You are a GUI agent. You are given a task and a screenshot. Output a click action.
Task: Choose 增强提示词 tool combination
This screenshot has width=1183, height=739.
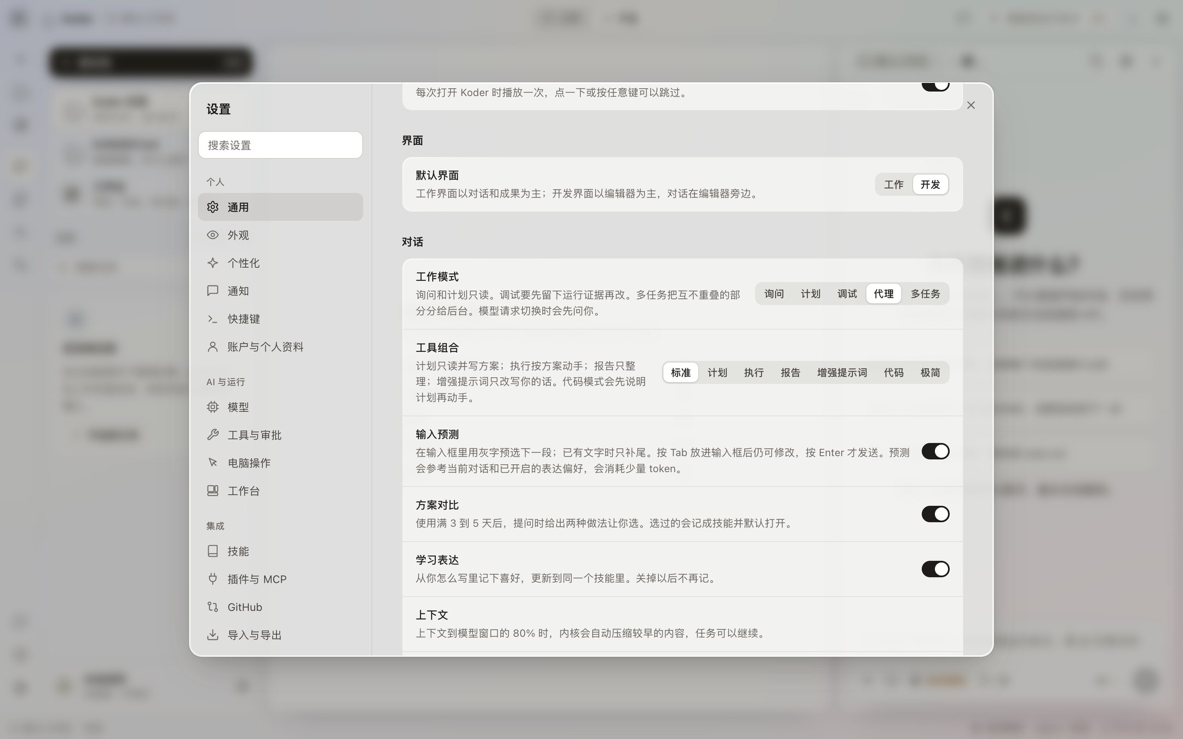(x=842, y=372)
